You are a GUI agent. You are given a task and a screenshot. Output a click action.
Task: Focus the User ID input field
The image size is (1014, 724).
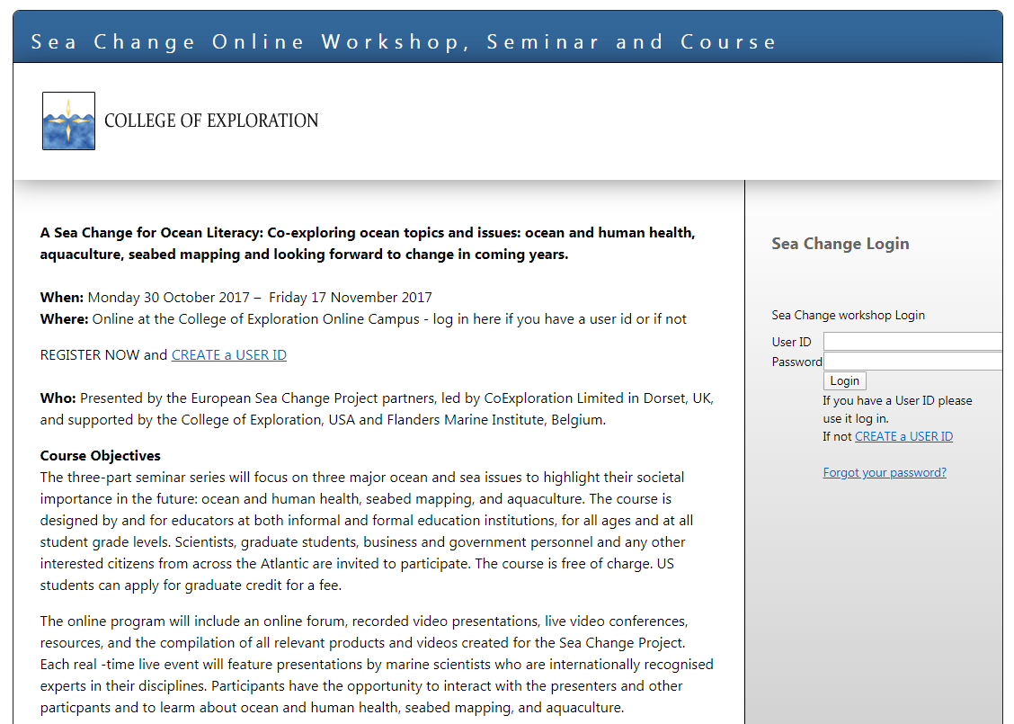click(x=913, y=342)
